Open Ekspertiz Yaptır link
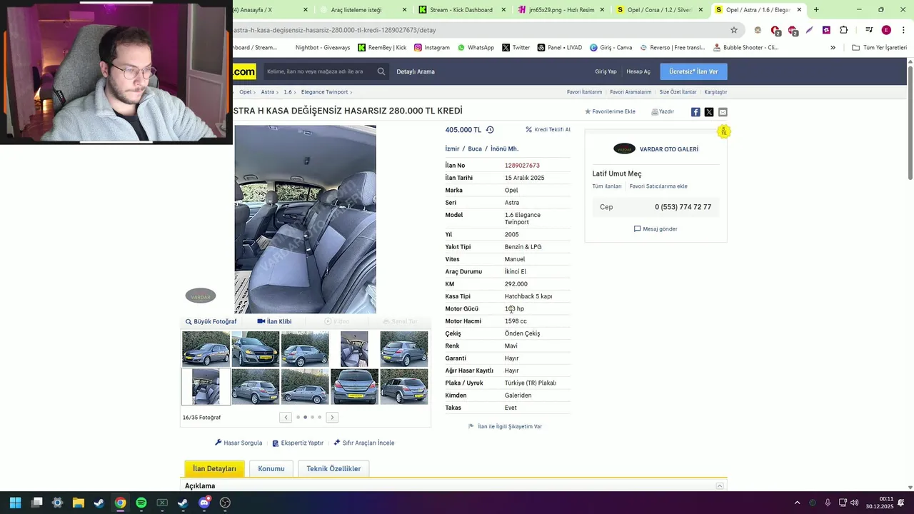The height and width of the screenshot is (514, 914). (x=298, y=443)
